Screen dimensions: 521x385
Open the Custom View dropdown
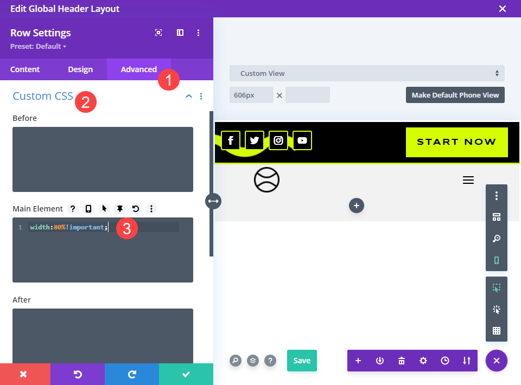point(367,73)
